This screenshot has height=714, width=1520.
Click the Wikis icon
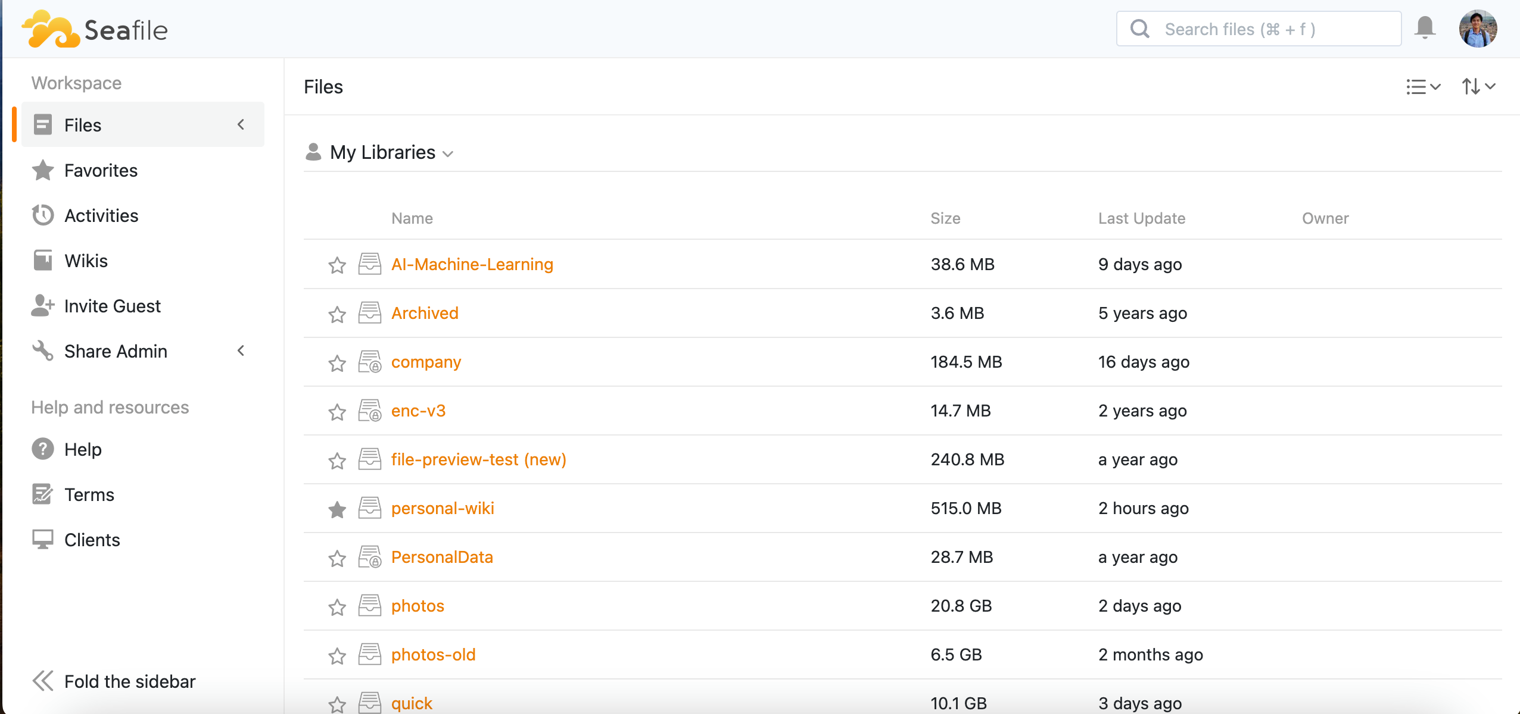tap(42, 261)
